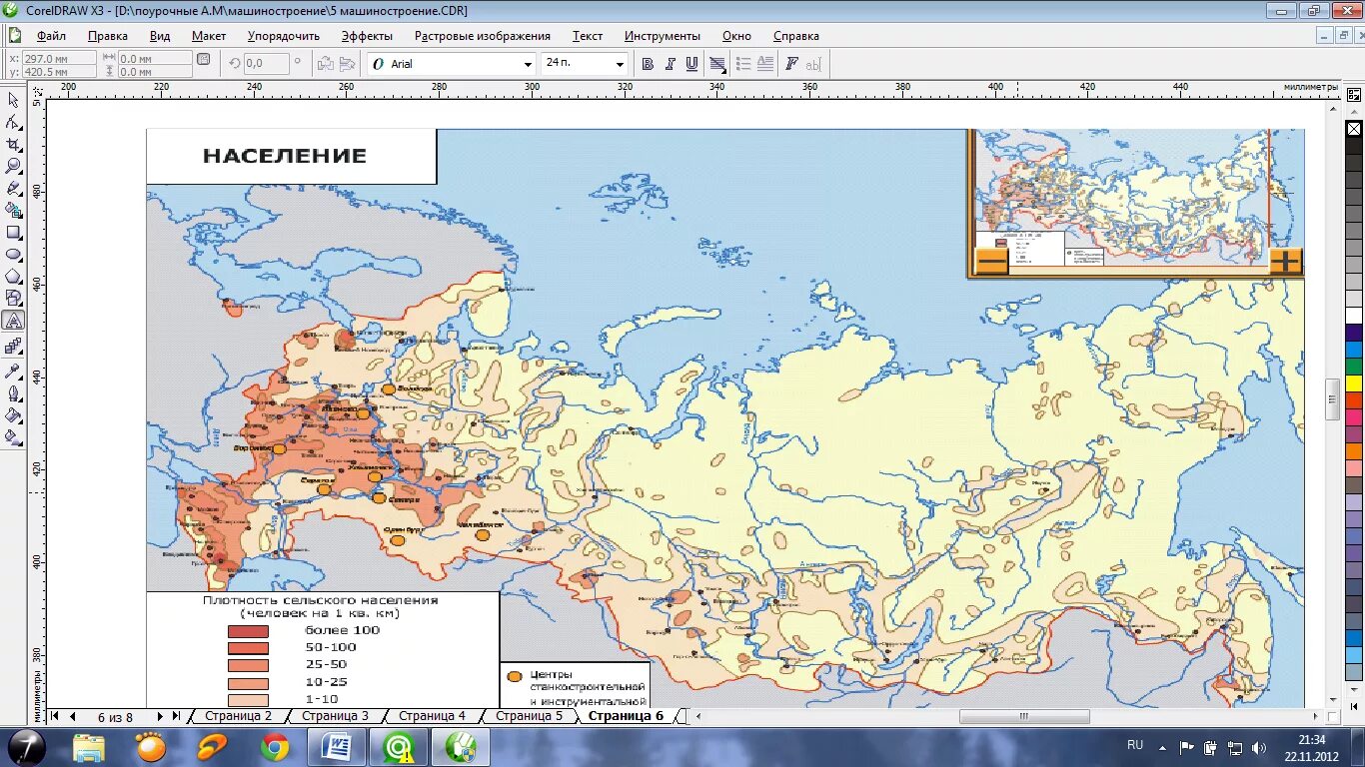This screenshot has height=767, width=1365.
Task: Click the document icon in menu bar
Action: point(14,35)
